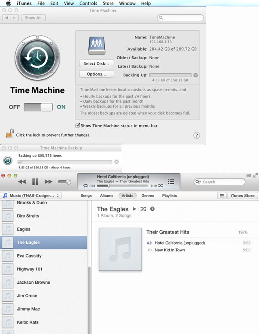Toggle repeat in the iTunes player
The image size is (259, 334).
[x=86, y=186]
